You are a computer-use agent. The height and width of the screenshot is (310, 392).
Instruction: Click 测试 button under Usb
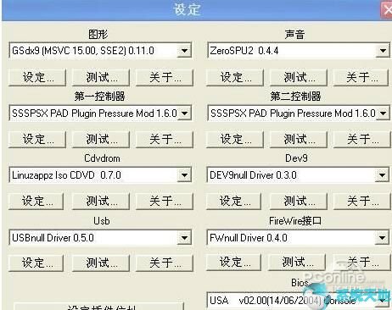[101, 263]
